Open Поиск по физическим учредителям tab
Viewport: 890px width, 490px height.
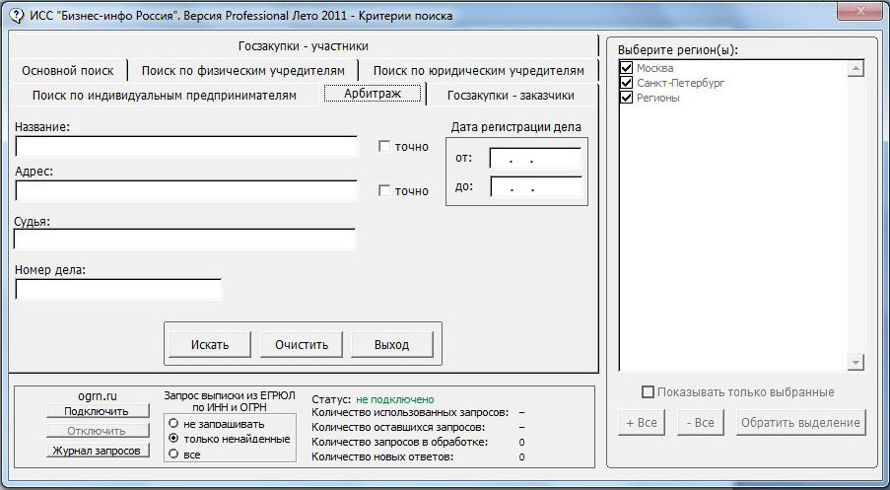pos(243,70)
